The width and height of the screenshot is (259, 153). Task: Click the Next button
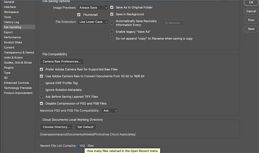coord(251,29)
